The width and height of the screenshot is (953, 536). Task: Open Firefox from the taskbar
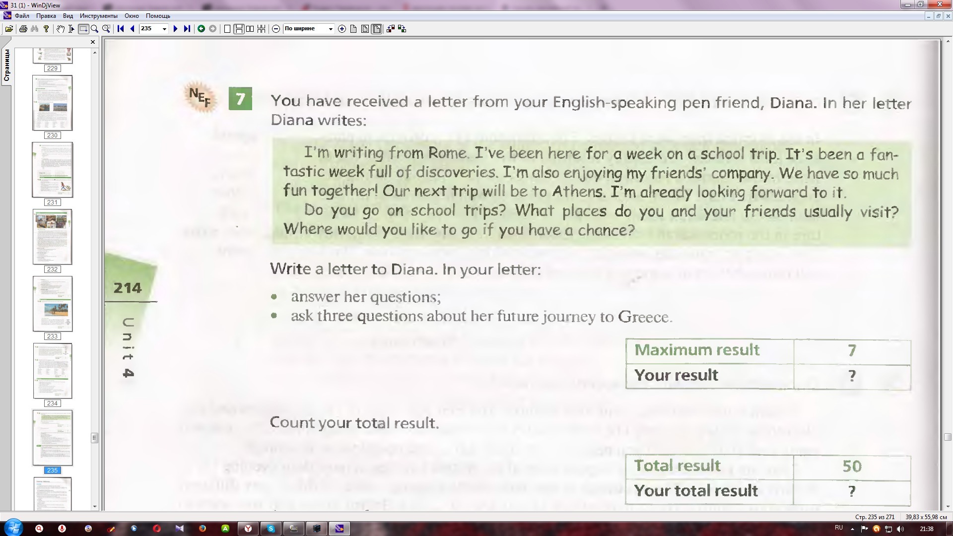coord(203,529)
